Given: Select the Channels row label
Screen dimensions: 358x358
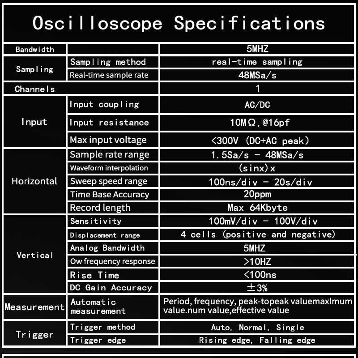Looking at the screenshot, I should click(34, 89).
